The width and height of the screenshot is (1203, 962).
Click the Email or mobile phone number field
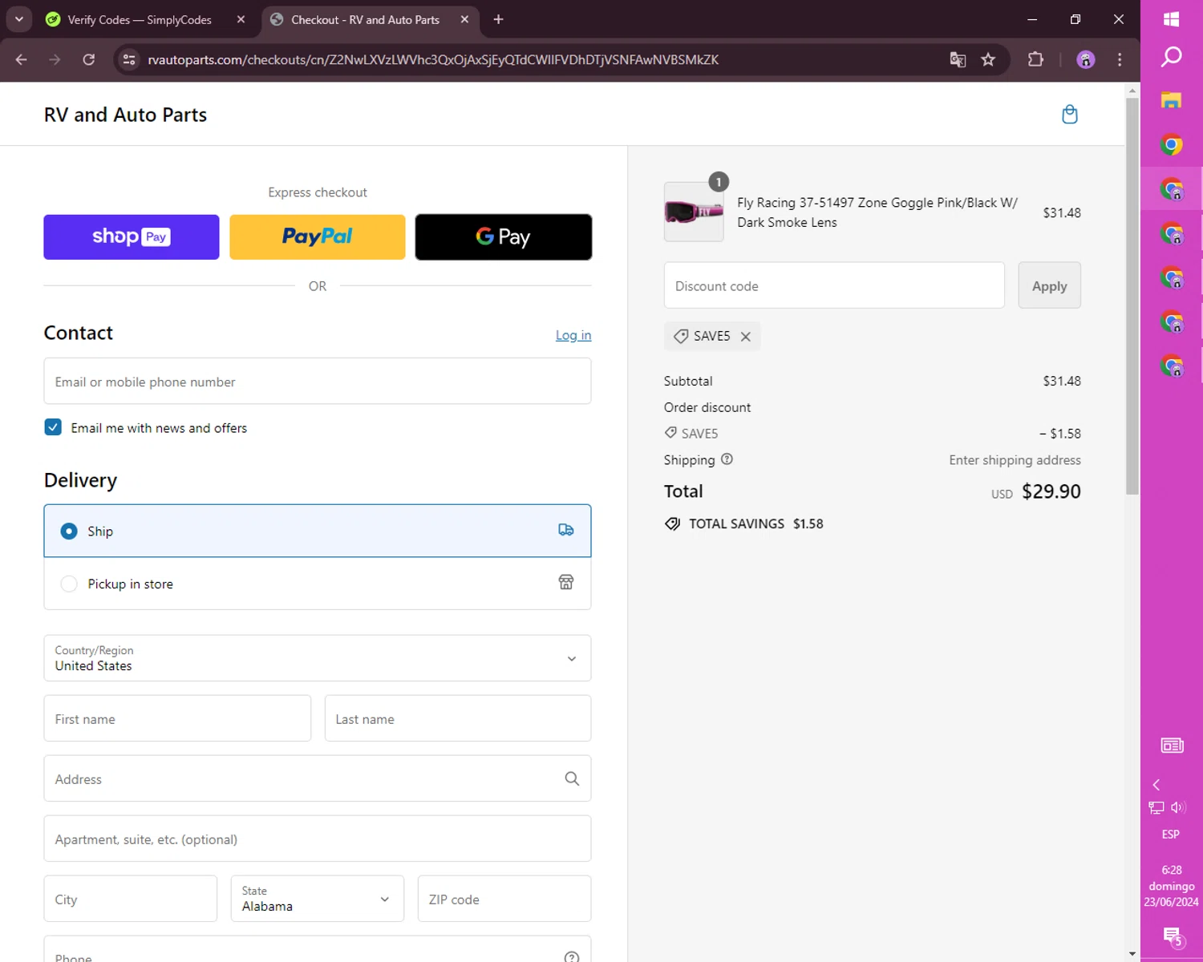318,382
